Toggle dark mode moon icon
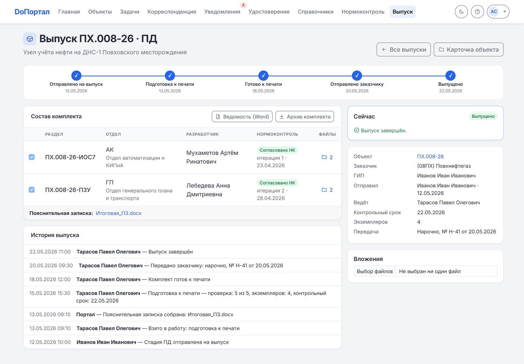Viewport: 524px width, 364px height. click(461, 12)
